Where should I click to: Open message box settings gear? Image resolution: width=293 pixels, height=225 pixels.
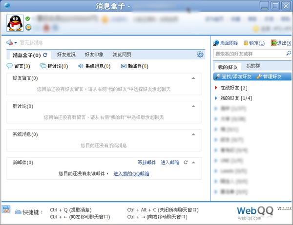200,55
